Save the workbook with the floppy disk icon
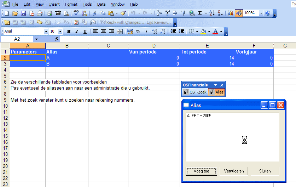296x187 pixels. click(x=23, y=13)
